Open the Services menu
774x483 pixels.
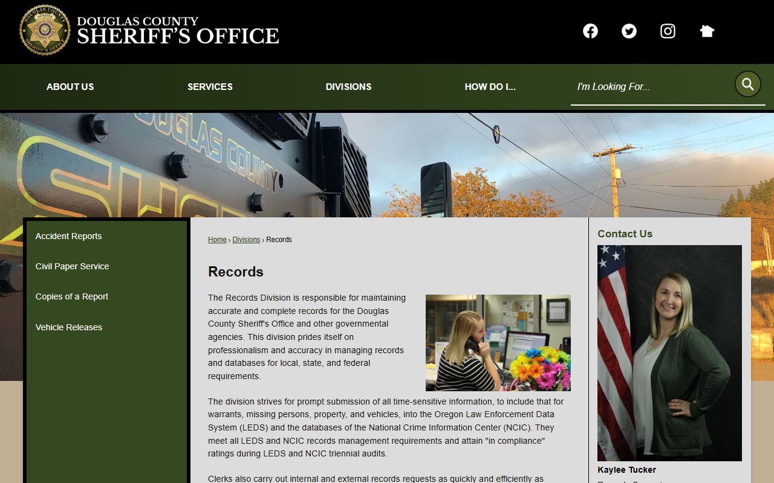pyautogui.click(x=210, y=86)
